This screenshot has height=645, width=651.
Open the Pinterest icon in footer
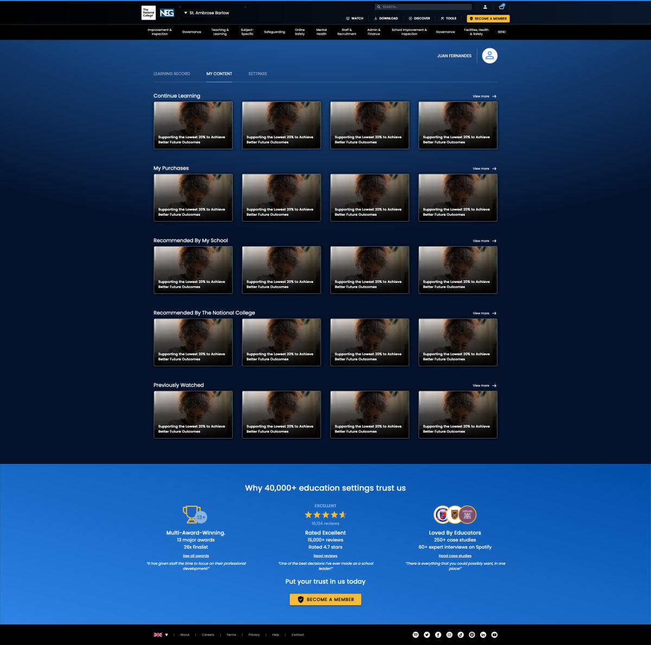click(x=472, y=635)
